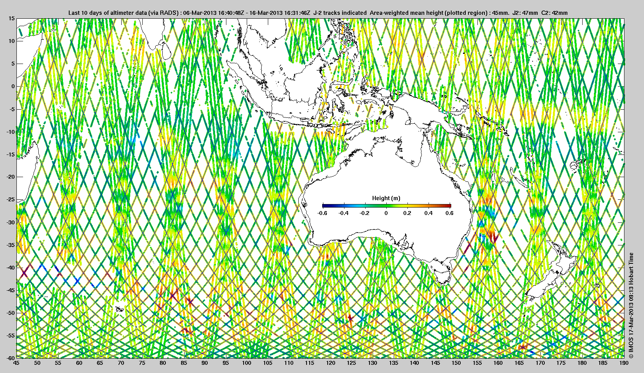Click latitude axis label -20
The width and height of the screenshot is (644, 373).
(x=11, y=177)
